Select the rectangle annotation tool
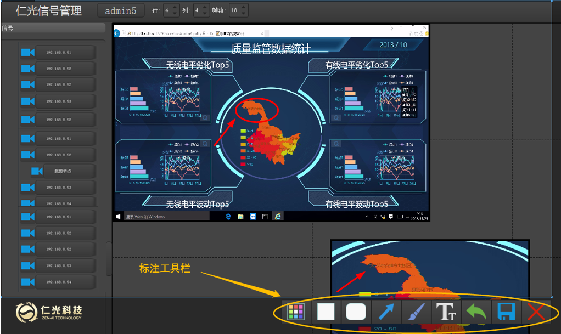This screenshot has width=561, height=334. click(326, 312)
